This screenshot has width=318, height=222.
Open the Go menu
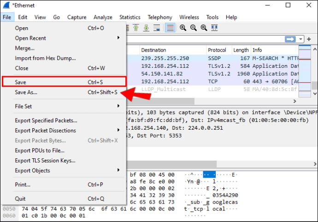click(x=56, y=17)
